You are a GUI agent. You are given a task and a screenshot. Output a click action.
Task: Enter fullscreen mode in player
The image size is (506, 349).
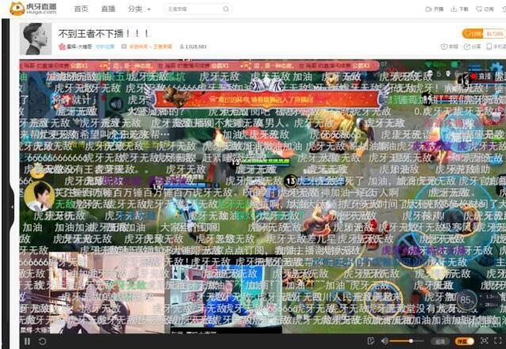pos(498,341)
